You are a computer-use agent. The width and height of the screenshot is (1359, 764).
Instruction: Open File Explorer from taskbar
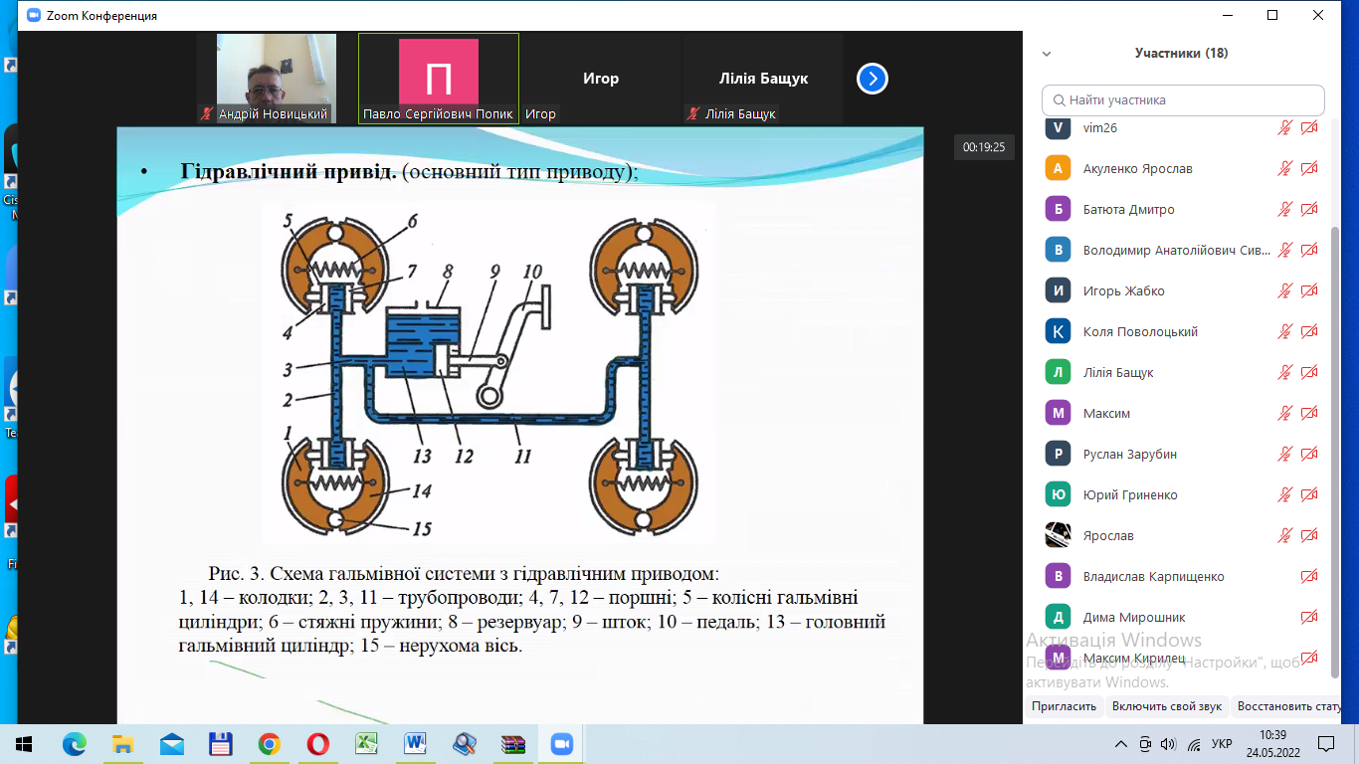point(122,744)
